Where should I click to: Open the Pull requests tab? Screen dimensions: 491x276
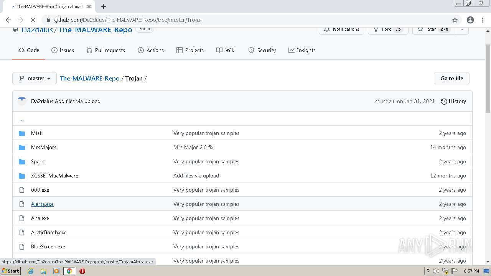[x=106, y=50]
